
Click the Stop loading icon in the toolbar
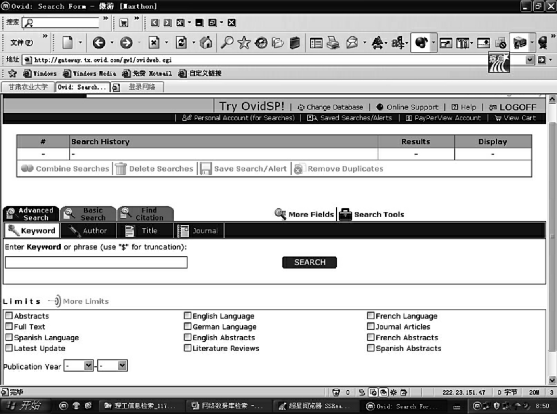(154, 42)
